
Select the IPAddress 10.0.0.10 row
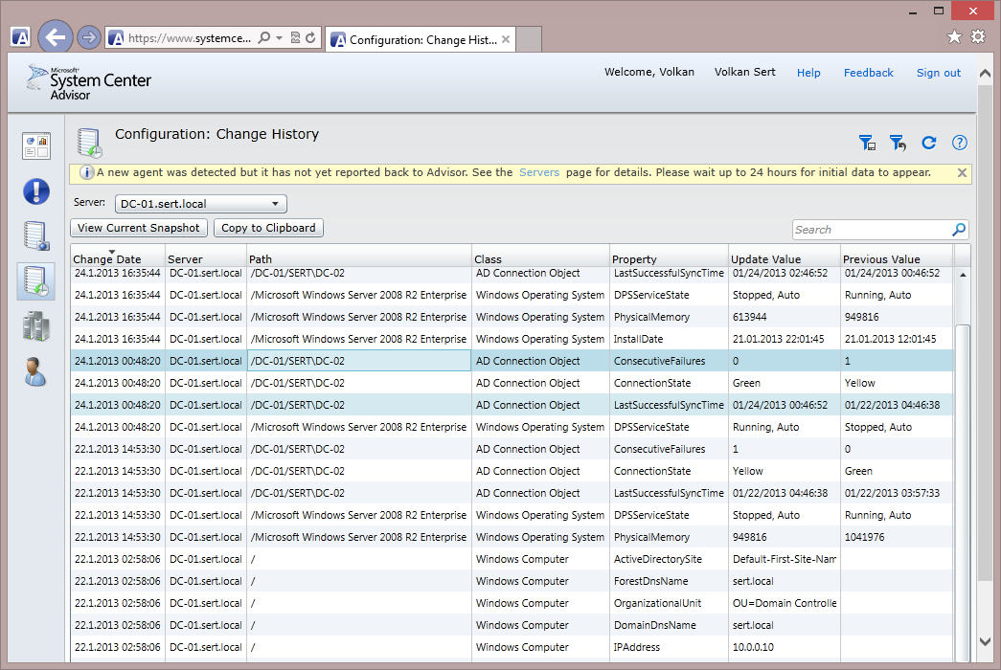(512, 647)
